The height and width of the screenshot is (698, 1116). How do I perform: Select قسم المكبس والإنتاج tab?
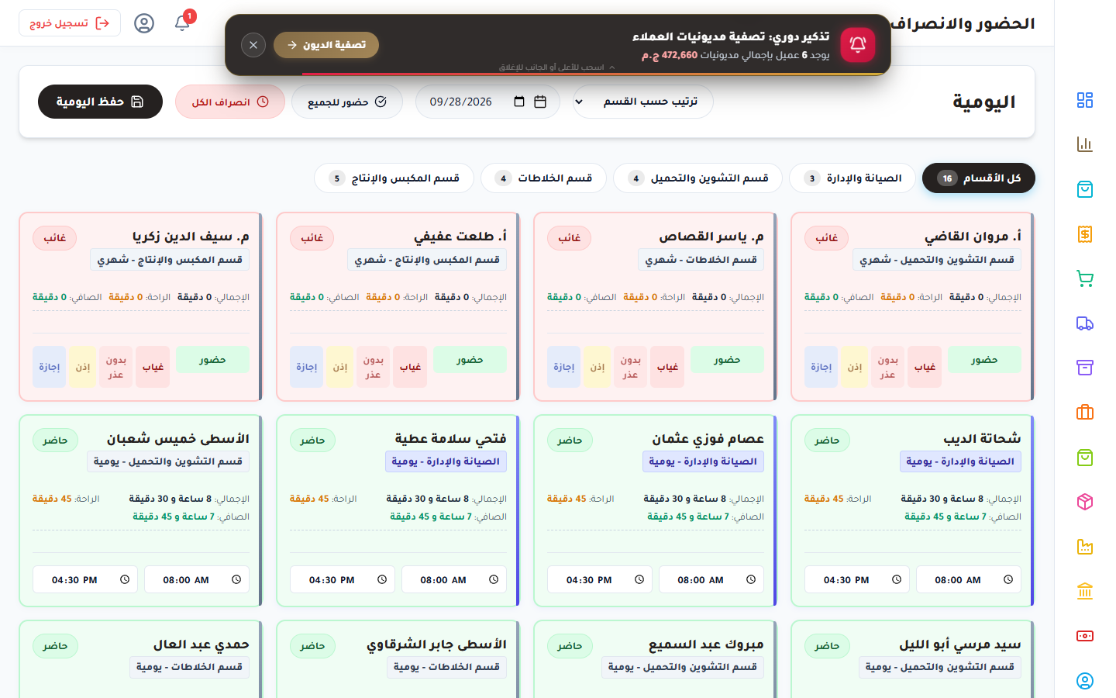pos(394,178)
